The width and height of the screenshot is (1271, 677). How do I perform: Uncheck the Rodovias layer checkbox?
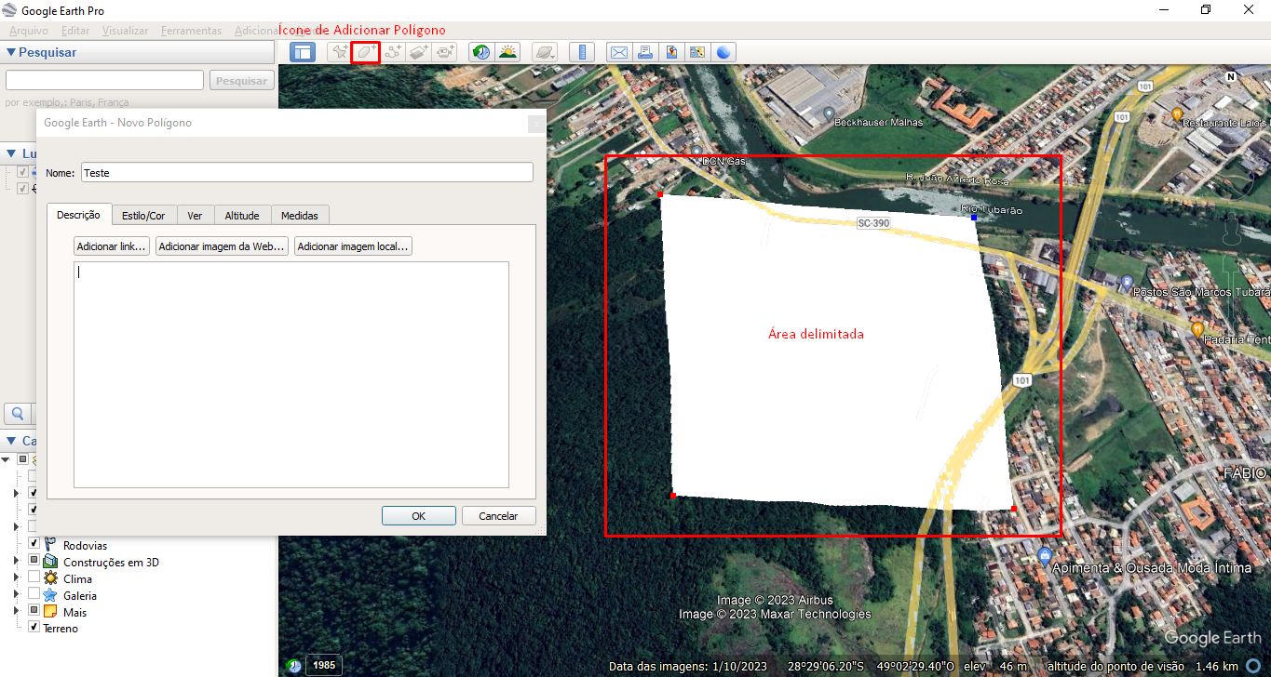click(34, 543)
